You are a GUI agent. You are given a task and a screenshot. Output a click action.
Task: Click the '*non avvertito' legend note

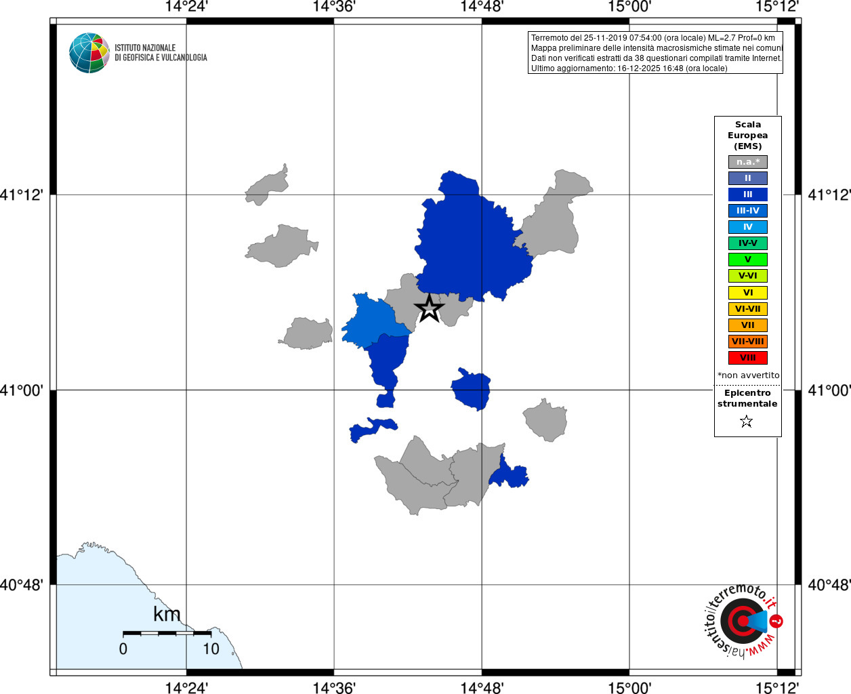[x=748, y=375]
